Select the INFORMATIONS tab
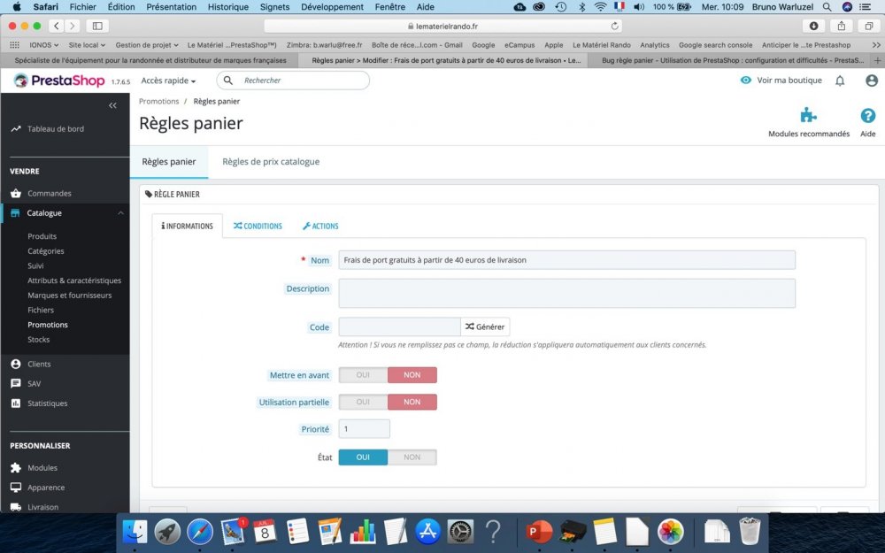 [187, 227]
